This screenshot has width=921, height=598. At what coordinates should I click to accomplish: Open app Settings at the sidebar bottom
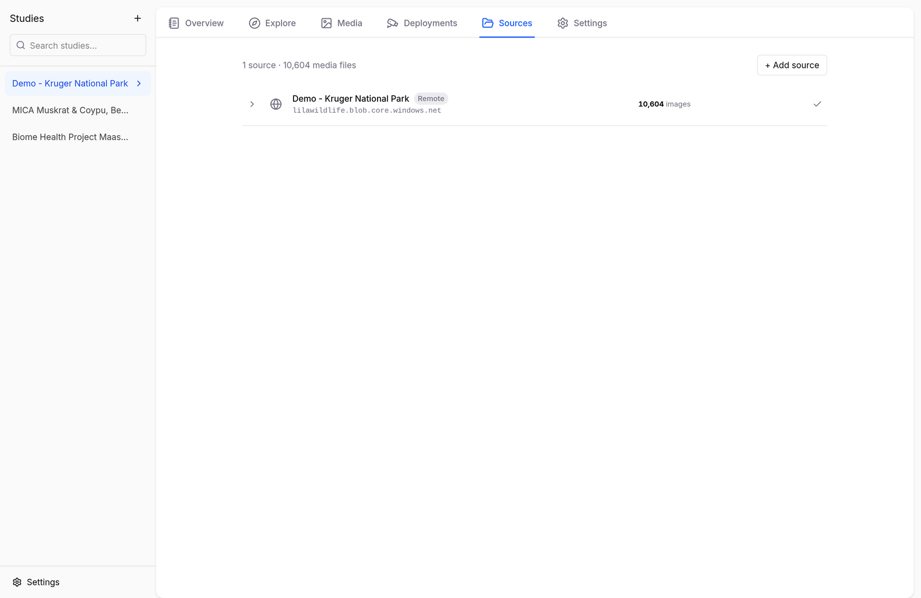[x=36, y=582]
